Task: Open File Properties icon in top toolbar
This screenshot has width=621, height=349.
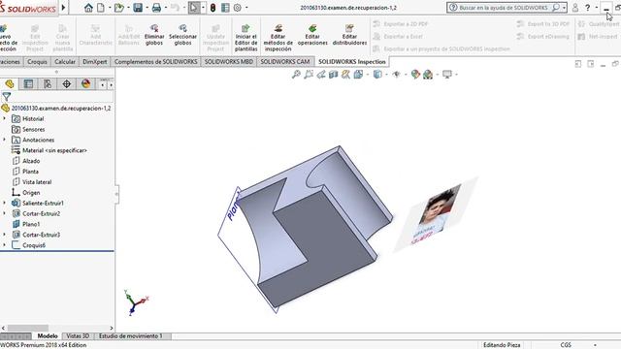Action: point(225,8)
